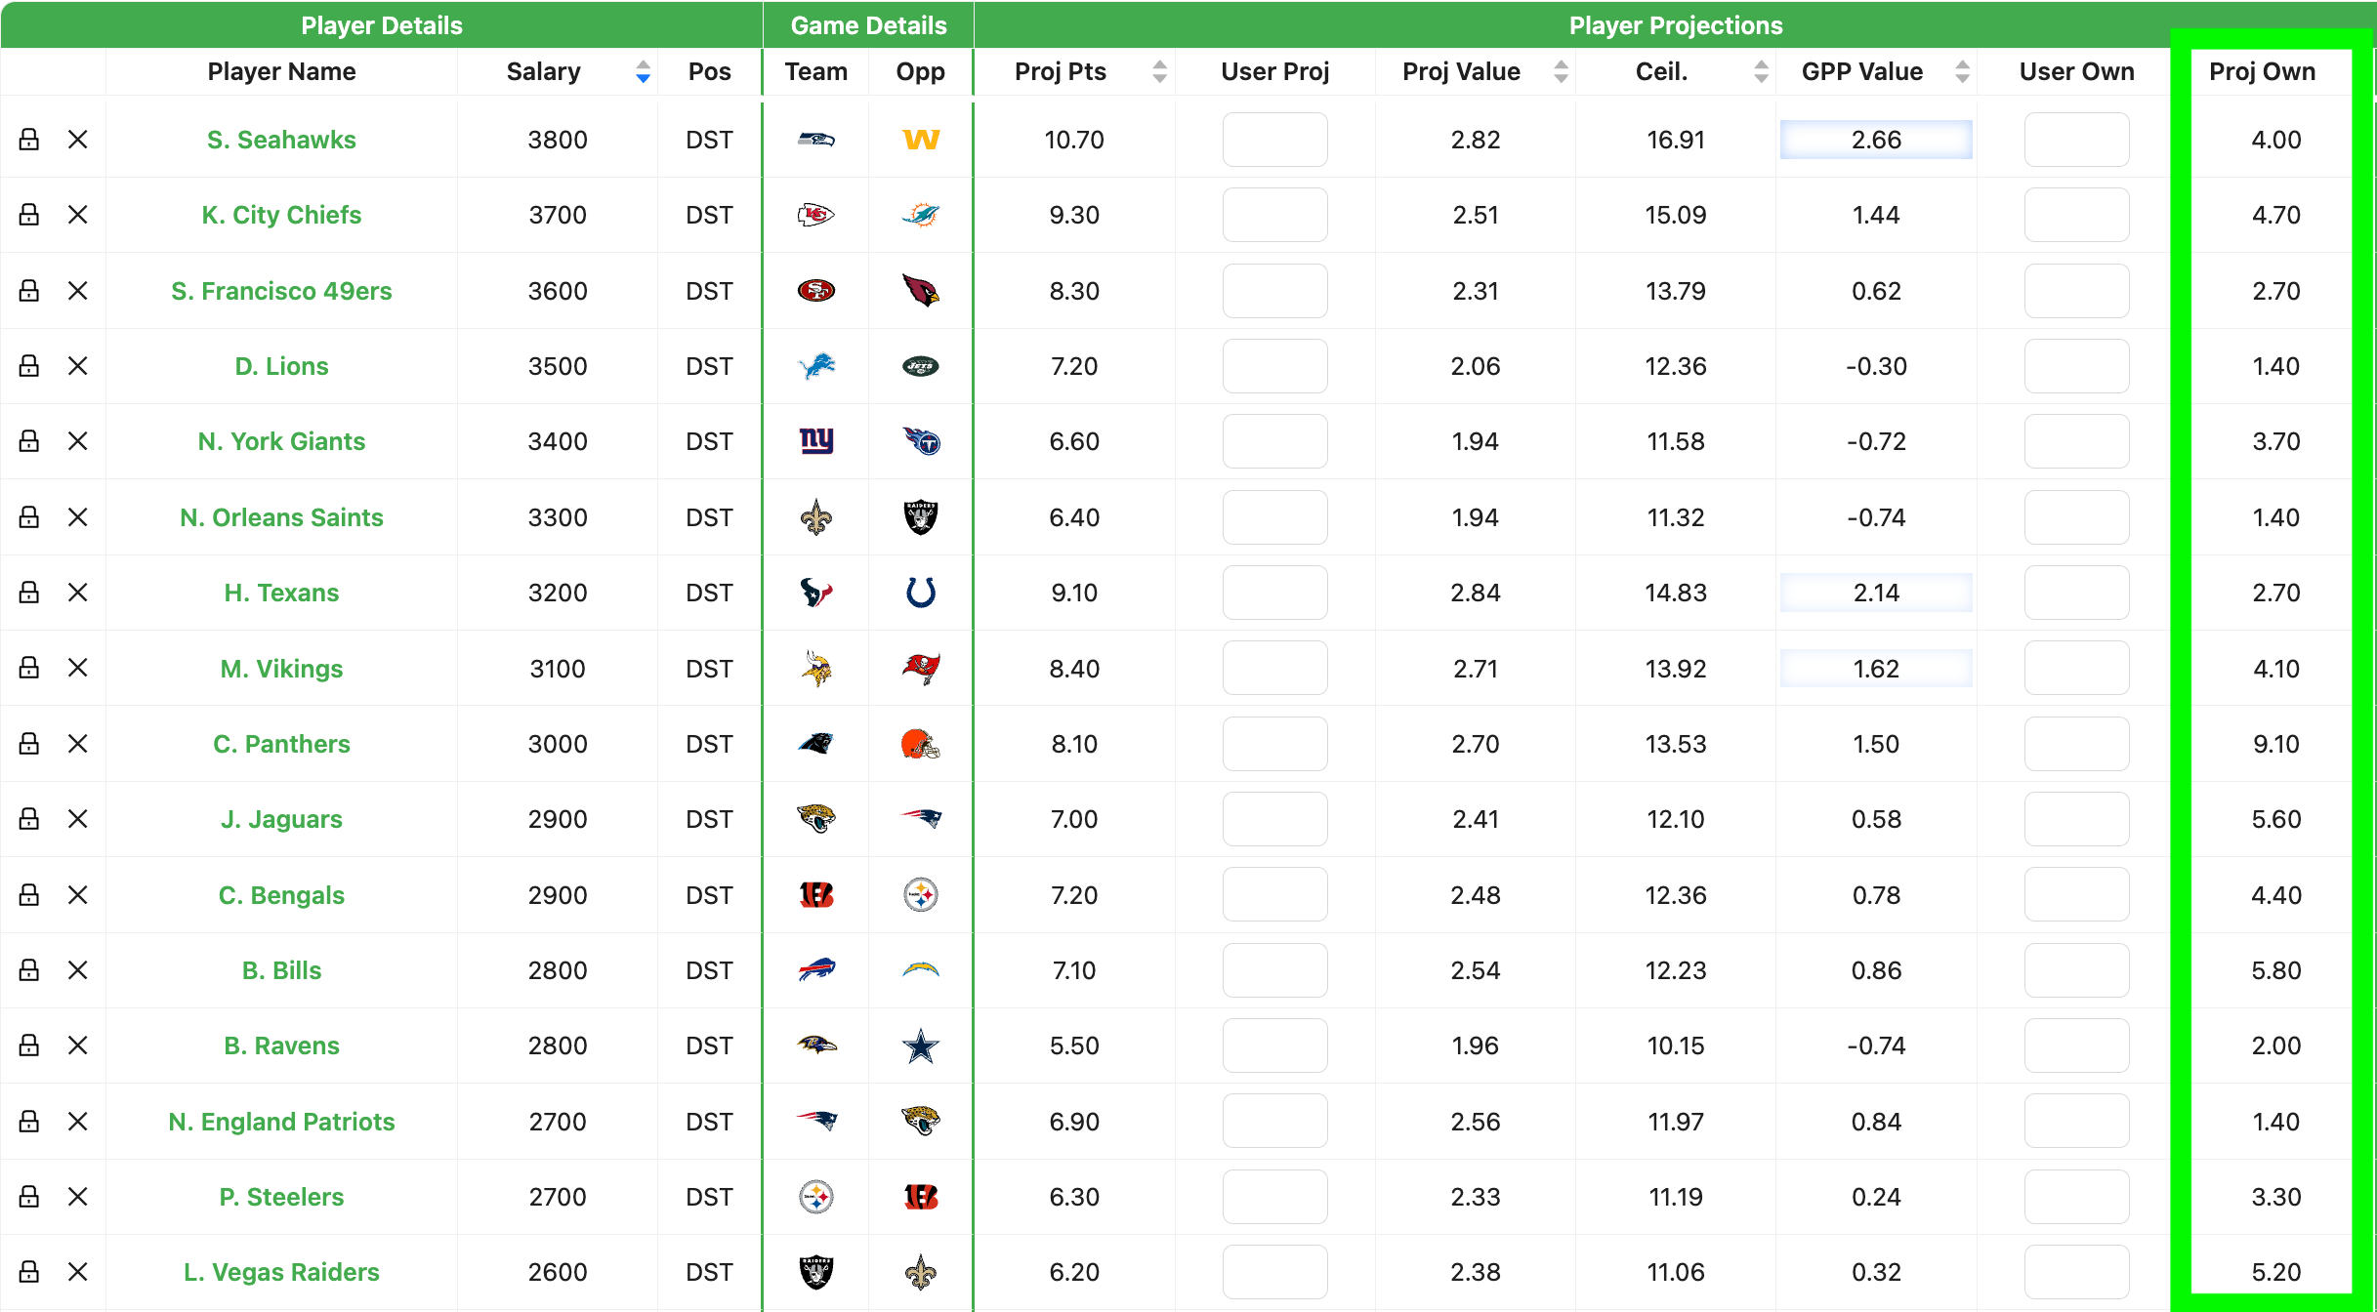Viewport: 2377px width, 1312px height.
Task: Click the B. Bills lock icon
Action: [29, 970]
